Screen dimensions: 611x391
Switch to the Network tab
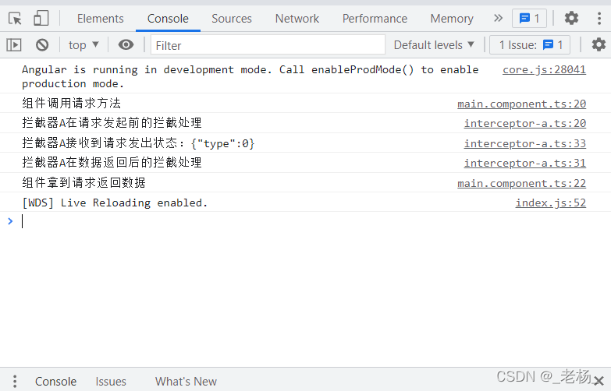(x=297, y=18)
